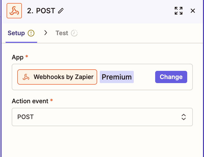This screenshot has width=204, height=157.
Task: Open the Action event dropdown
Action: coord(102,117)
